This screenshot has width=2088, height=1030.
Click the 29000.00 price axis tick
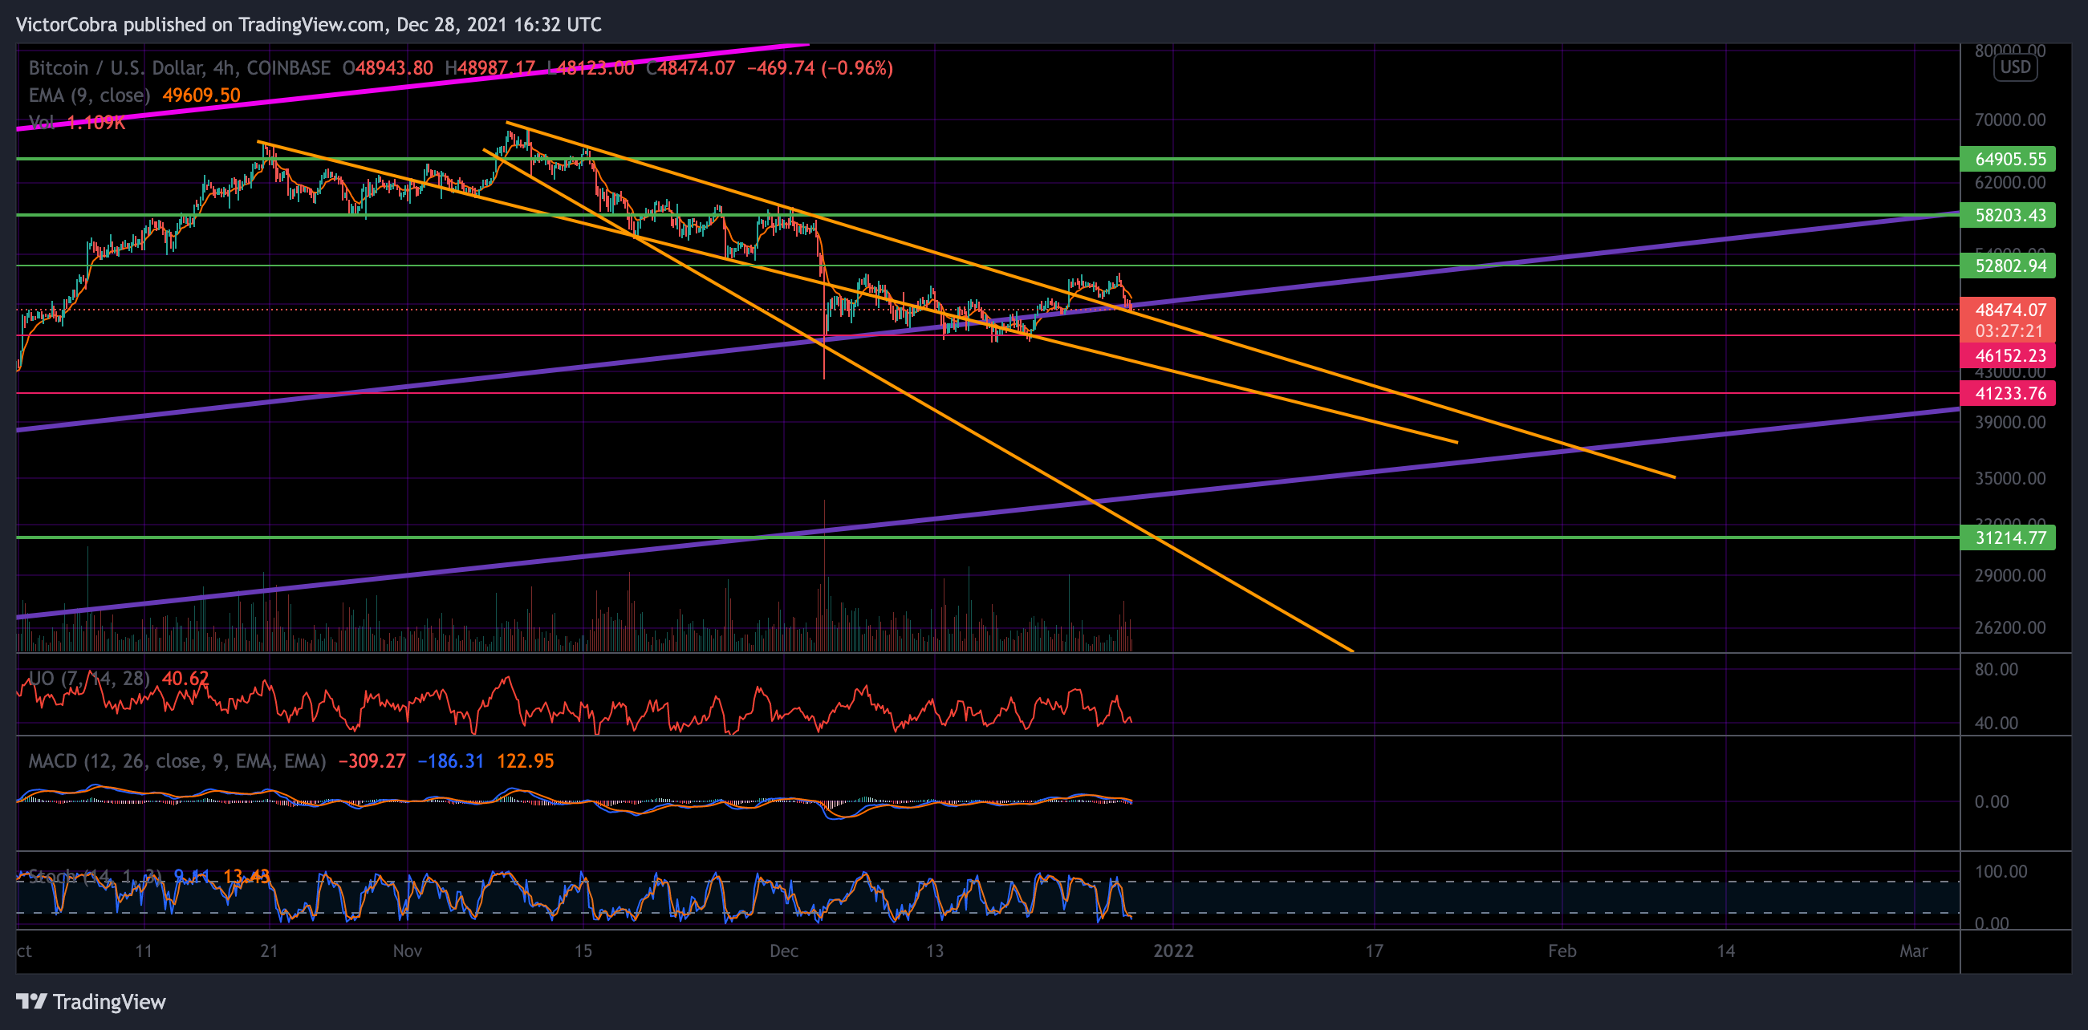tap(2009, 575)
